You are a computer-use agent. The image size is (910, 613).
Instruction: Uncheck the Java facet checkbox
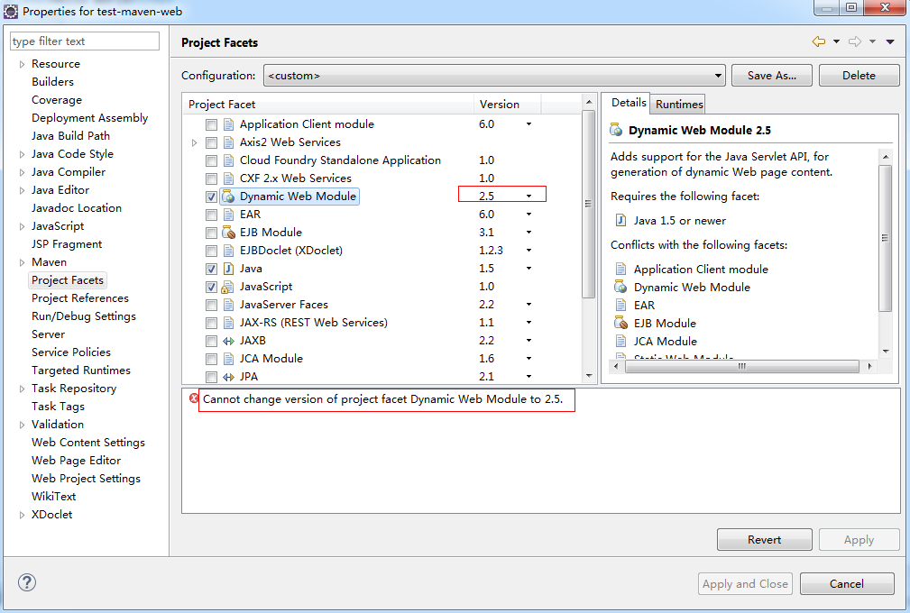(211, 270)
